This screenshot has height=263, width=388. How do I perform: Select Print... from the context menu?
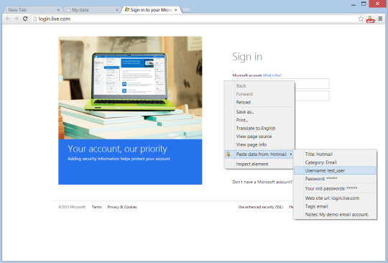click(x=259, y=120)
